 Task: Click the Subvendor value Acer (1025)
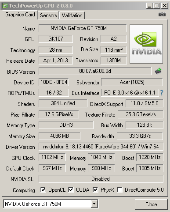(x=132, y=82)
